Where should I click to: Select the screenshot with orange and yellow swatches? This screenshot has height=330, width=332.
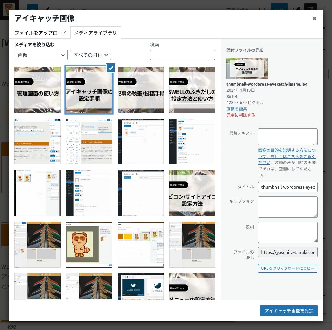[140, 245]
